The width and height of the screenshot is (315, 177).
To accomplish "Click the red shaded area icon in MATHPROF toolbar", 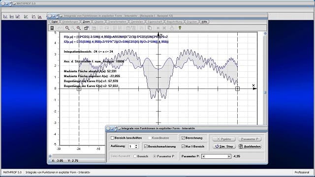I will click(x=40, y=17).
